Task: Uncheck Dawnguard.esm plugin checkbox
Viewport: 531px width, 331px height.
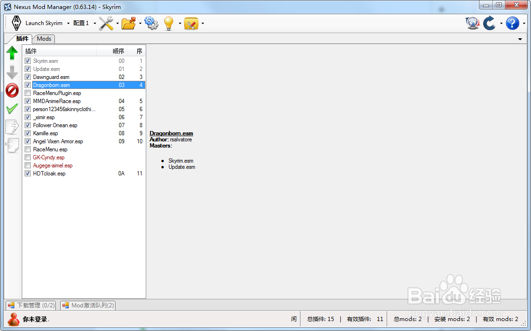Action: point(28,77)
